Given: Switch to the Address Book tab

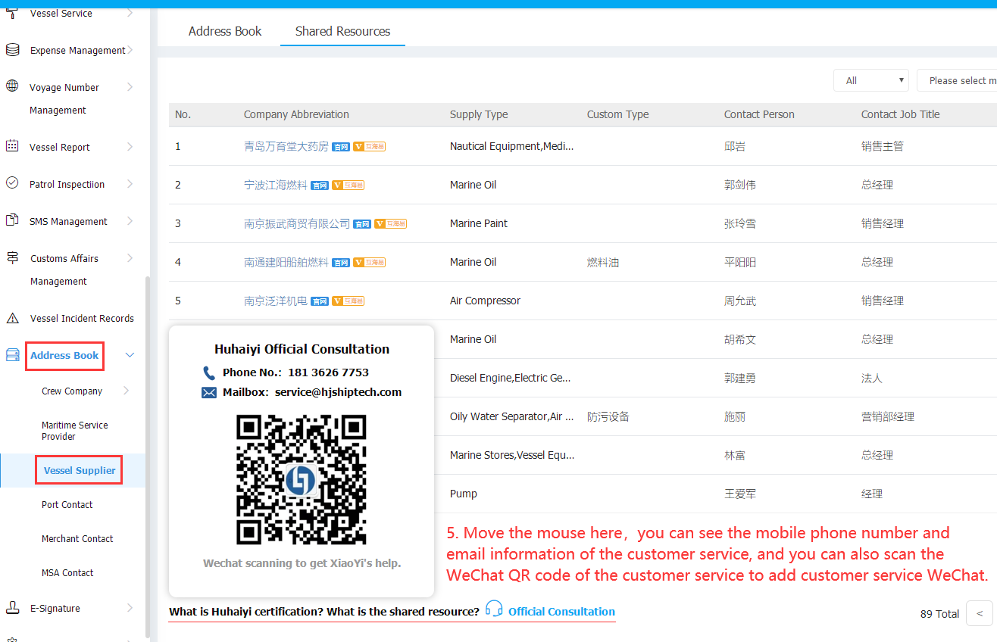Looking at the screenshot, I should click(225, 31).
